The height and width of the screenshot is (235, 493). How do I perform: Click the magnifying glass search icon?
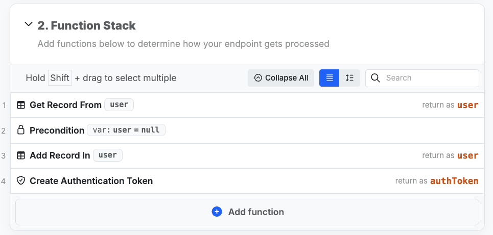(375, 78)
